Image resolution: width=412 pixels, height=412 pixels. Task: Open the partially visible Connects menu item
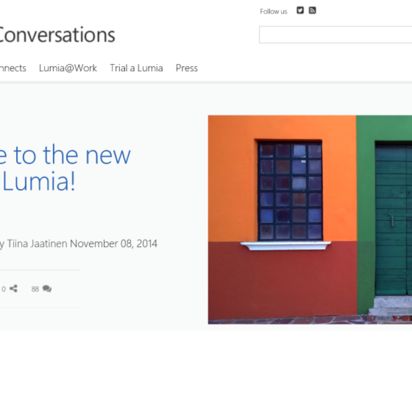tap(13, 68)
